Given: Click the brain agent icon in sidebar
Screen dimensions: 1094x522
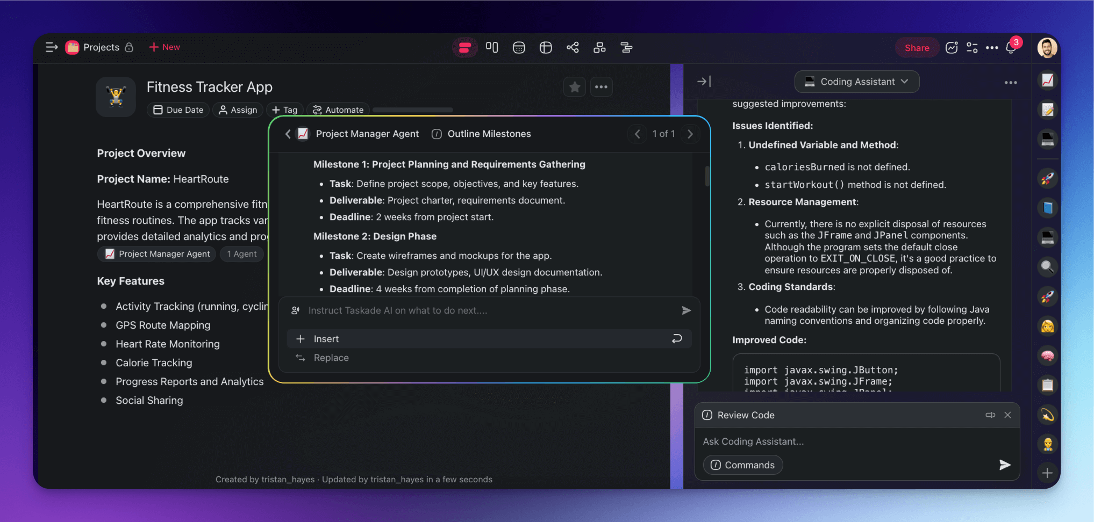Looking at the screenshot, I should tap(1047, 356).
